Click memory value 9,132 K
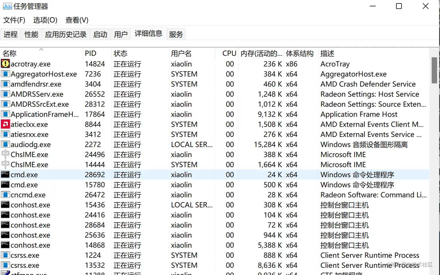440x275 pixels. [270, 114]
